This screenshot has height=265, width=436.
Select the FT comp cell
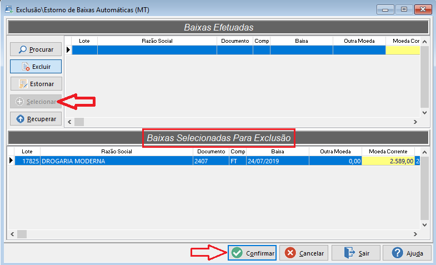238,161
